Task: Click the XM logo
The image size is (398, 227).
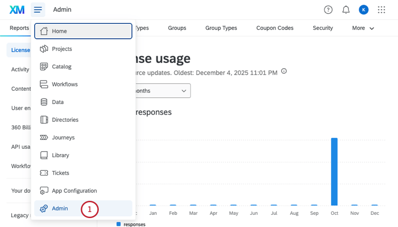Action: click(x=17, y=9)
